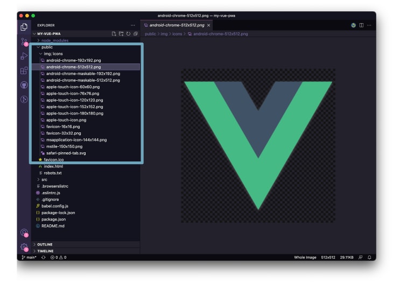
Task: Open android-chrome-maskable-512x512.png
Action: coord(86,80)
